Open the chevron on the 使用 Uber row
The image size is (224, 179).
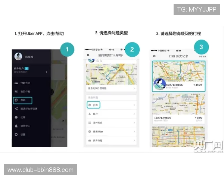click(x=134, y=132)
